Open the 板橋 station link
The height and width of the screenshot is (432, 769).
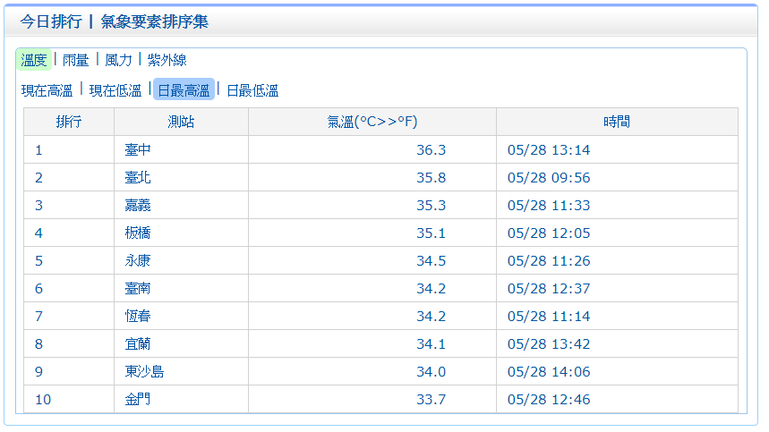point(138,233)
